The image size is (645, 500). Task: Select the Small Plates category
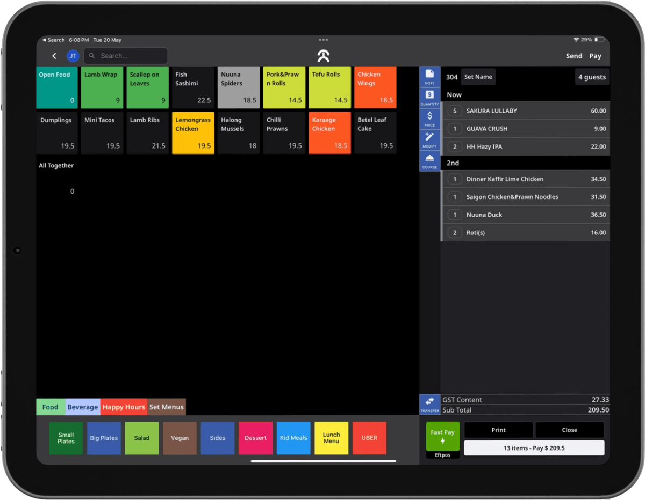coord(66,438)
